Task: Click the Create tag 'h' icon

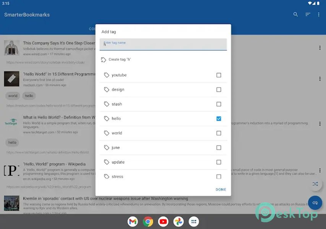Action: click(103, 60)
